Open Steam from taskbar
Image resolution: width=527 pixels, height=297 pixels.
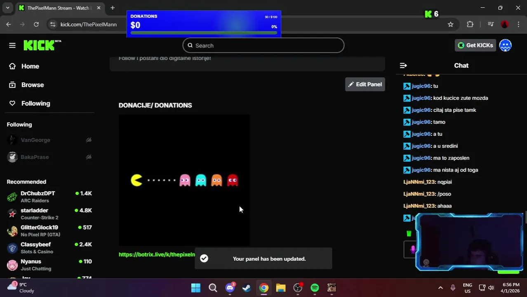pyautogui.click(x=247, y=288)
